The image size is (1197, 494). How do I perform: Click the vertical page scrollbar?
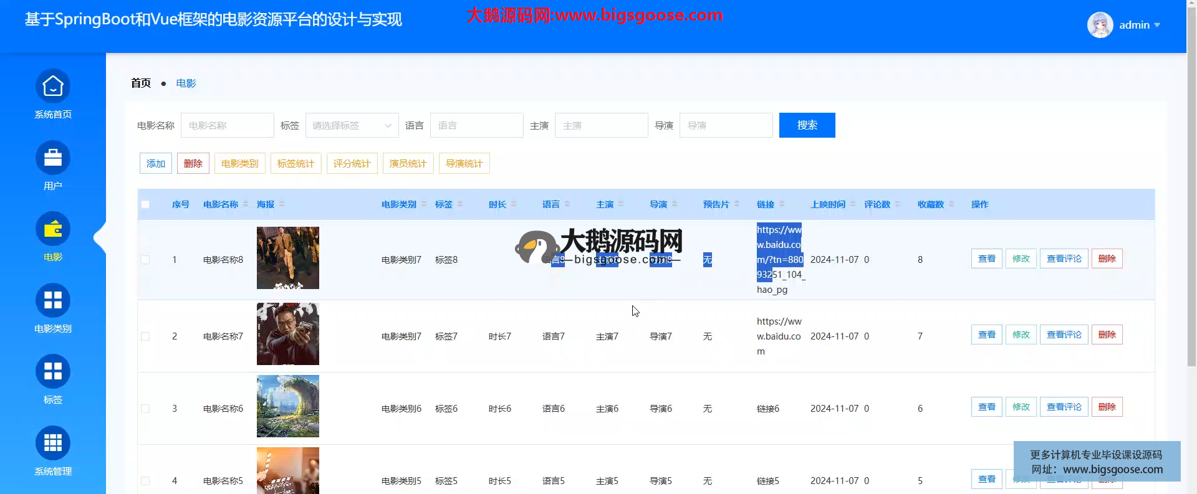(1191, 187)
